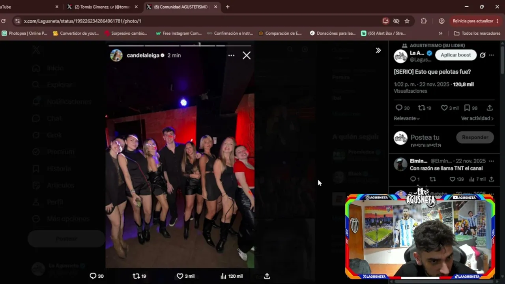Open the Photopea bookmark
The image size is (505, 284).
tap(24, 33)
